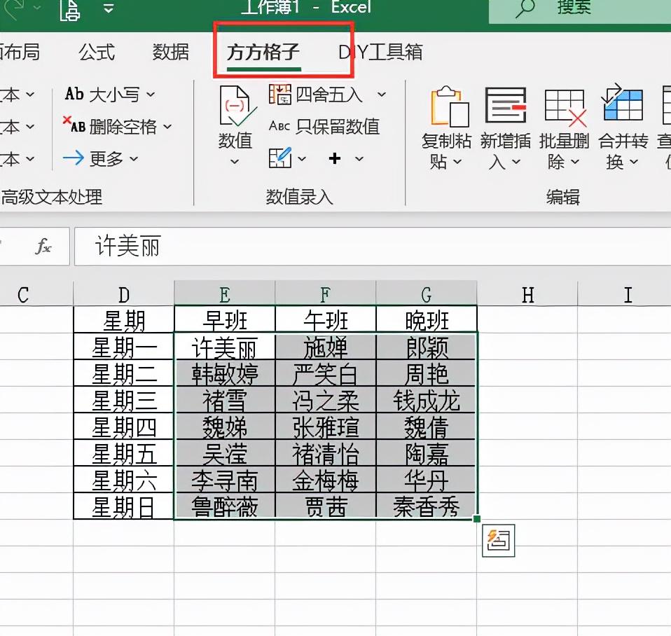The height and width of the screenshot is (636, 671).
Task: Select column G by its header
Action: (427, 293)
